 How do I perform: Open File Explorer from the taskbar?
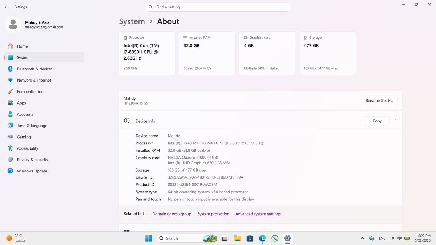pos(237,238)
